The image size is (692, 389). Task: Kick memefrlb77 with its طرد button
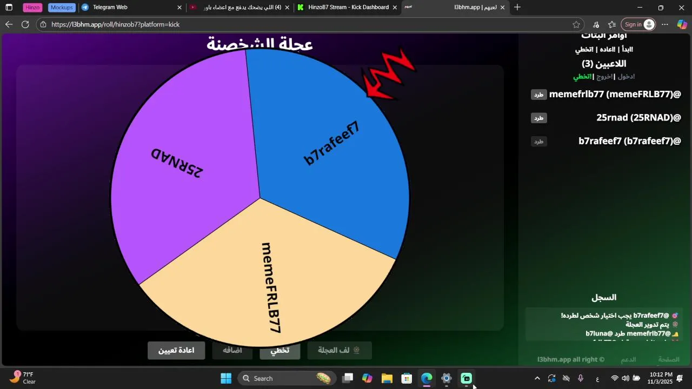pos(539,95)
